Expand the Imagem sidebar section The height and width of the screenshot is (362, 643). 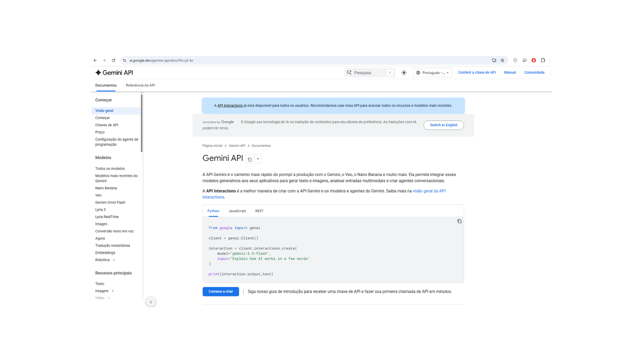[x=113, y=291]
